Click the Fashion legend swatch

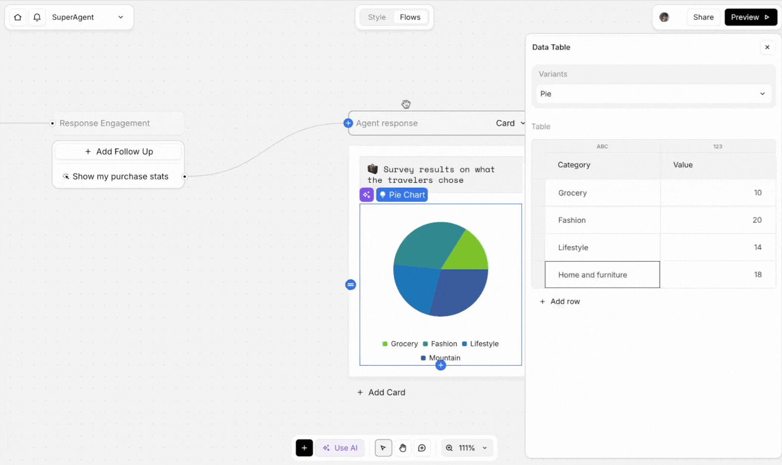[x=425, y=344]
